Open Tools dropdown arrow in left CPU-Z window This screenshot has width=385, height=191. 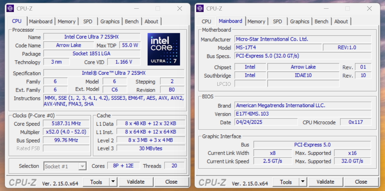[x=113, y=182]
